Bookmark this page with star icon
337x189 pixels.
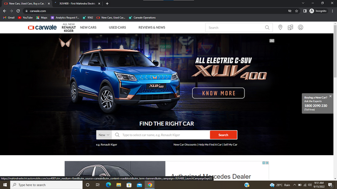[297, 11]
